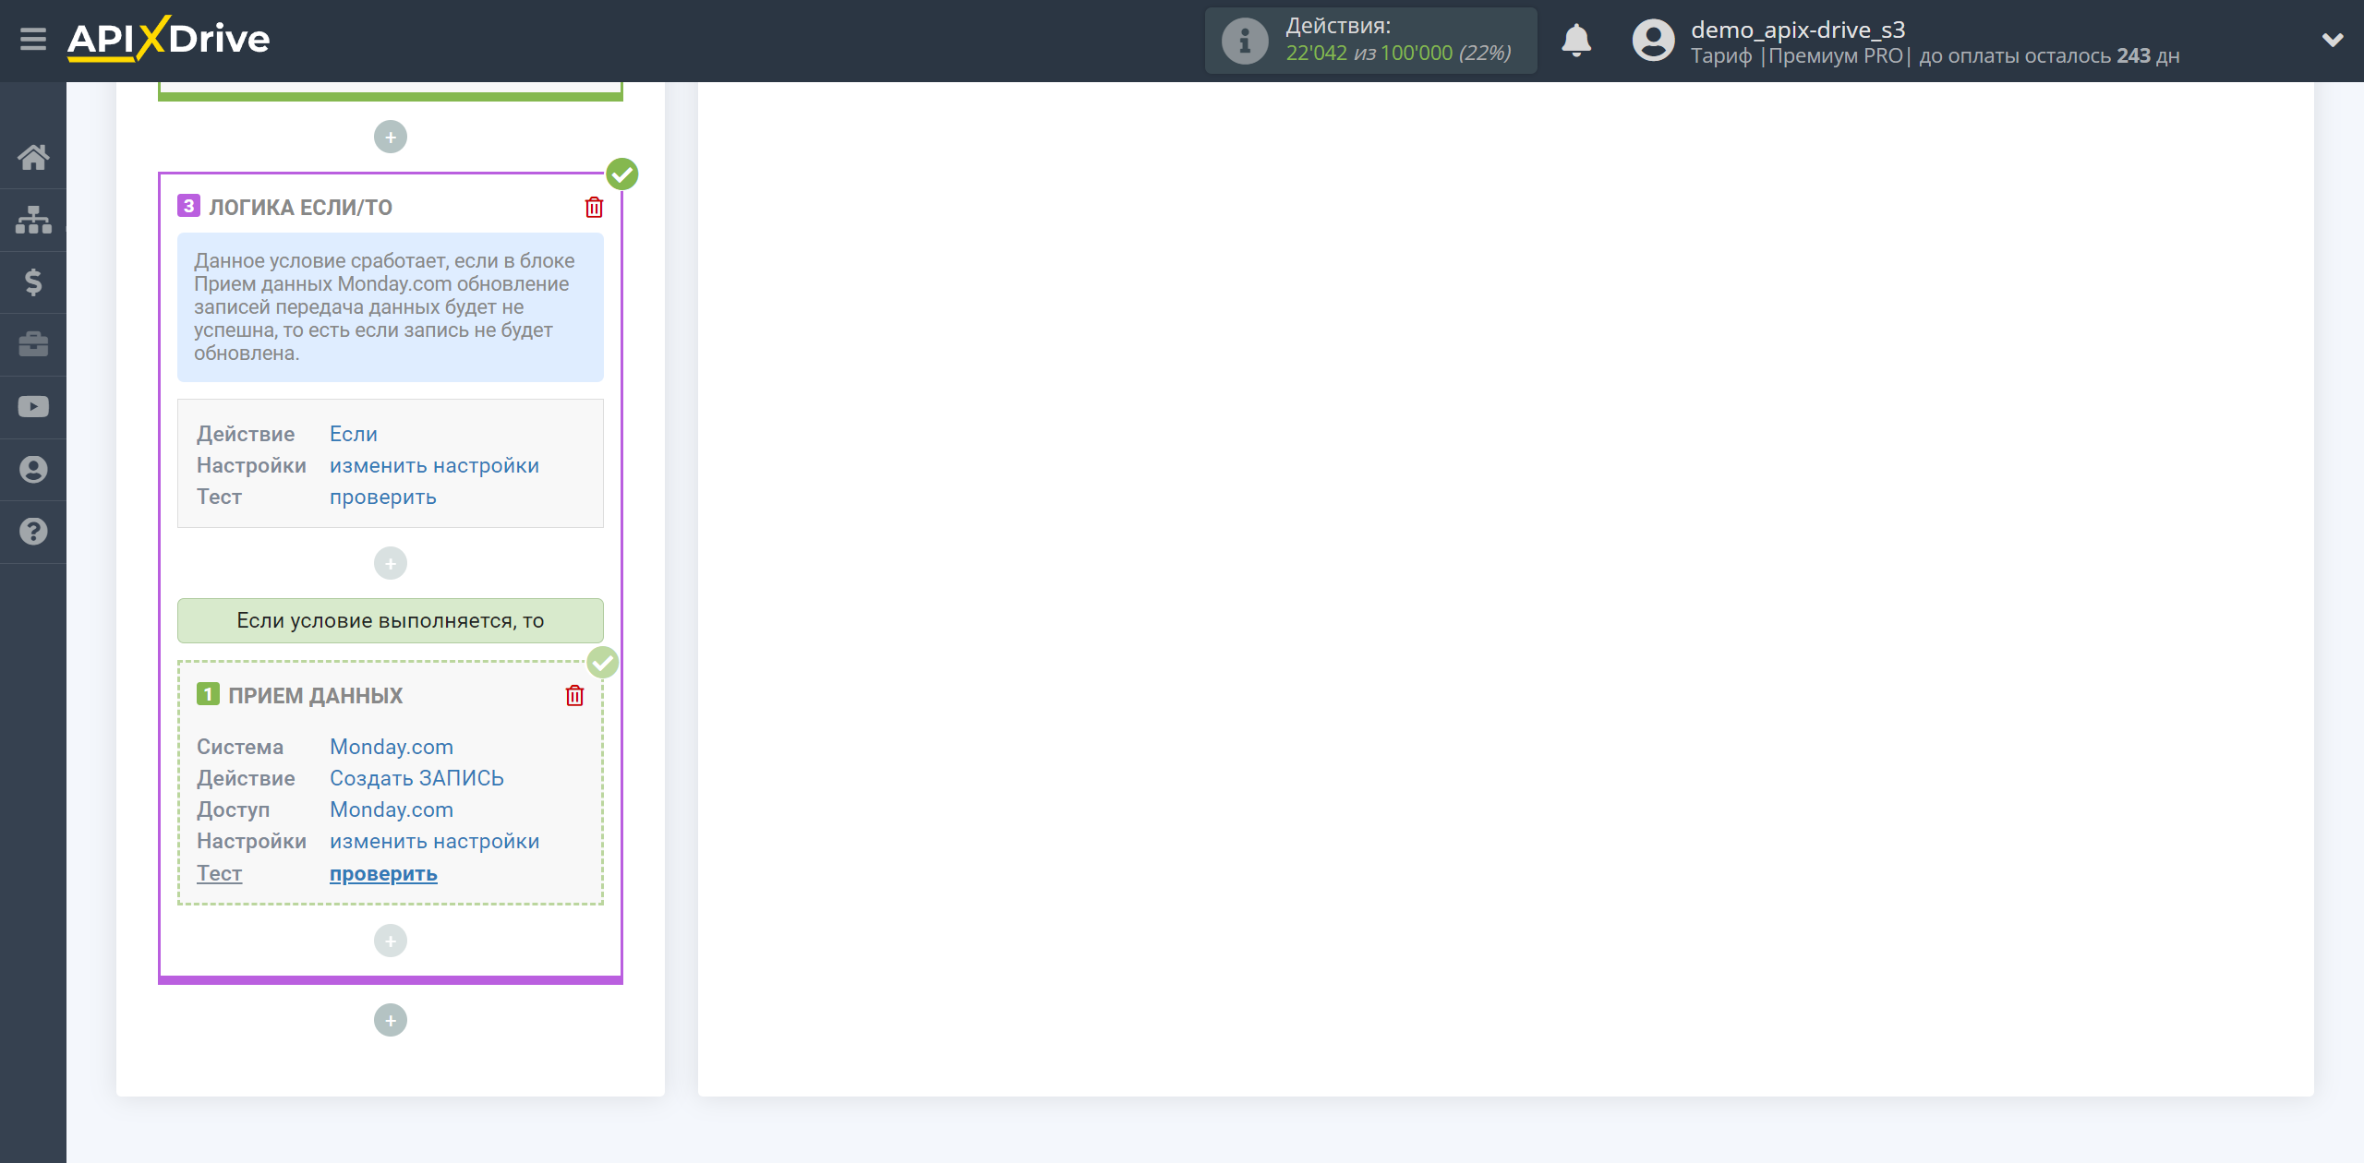Delete the ЛОГИКА ЕСЛИ/ТО block
Image resolution: width=2364 pixels, height=1163 pixels.
click(594, 207)
